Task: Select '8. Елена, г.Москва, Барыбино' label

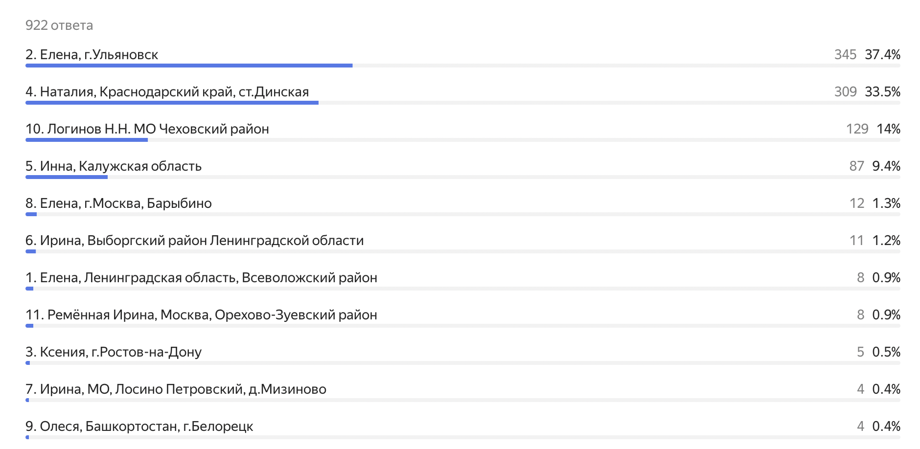Action: tap(119, 203)
